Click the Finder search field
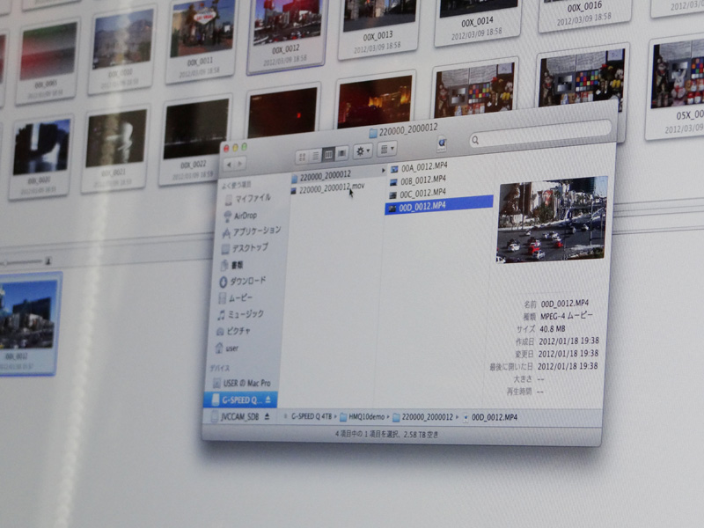 540,134
